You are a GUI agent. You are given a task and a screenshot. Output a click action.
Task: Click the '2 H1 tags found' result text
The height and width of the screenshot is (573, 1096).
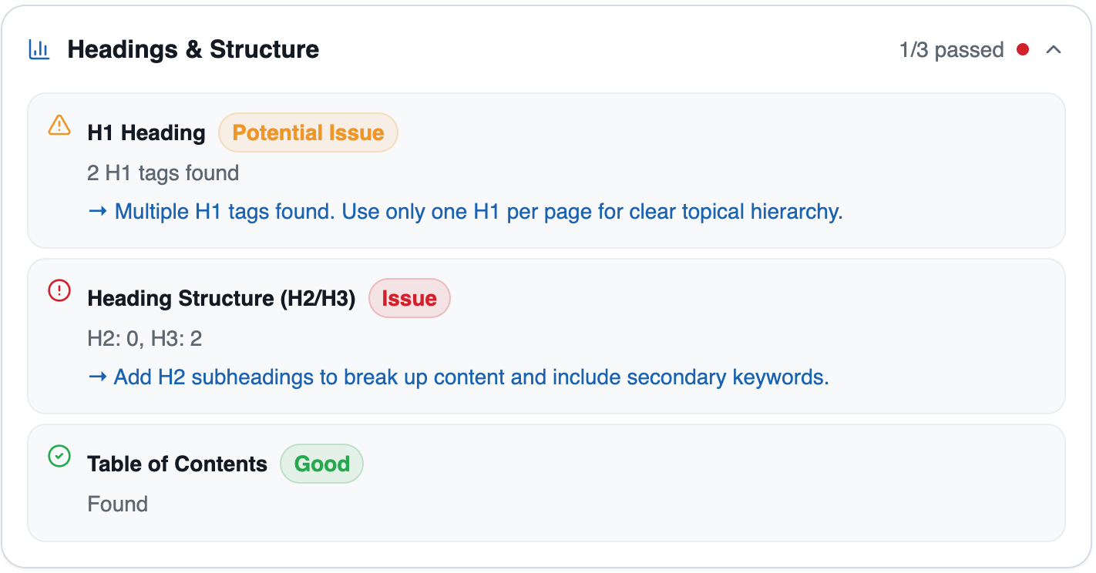163,173
